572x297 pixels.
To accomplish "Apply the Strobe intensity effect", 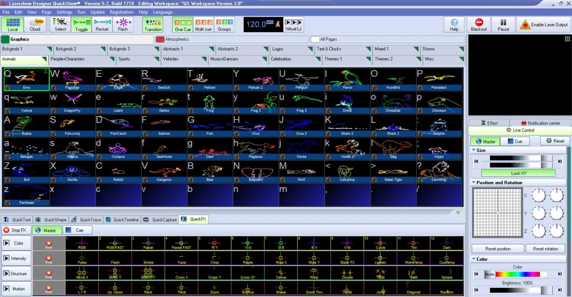I will point(148,258).
